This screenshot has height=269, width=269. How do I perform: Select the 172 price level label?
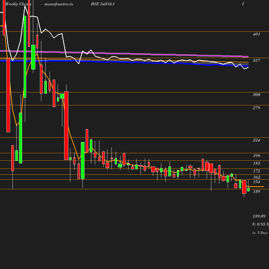point(257,171)
